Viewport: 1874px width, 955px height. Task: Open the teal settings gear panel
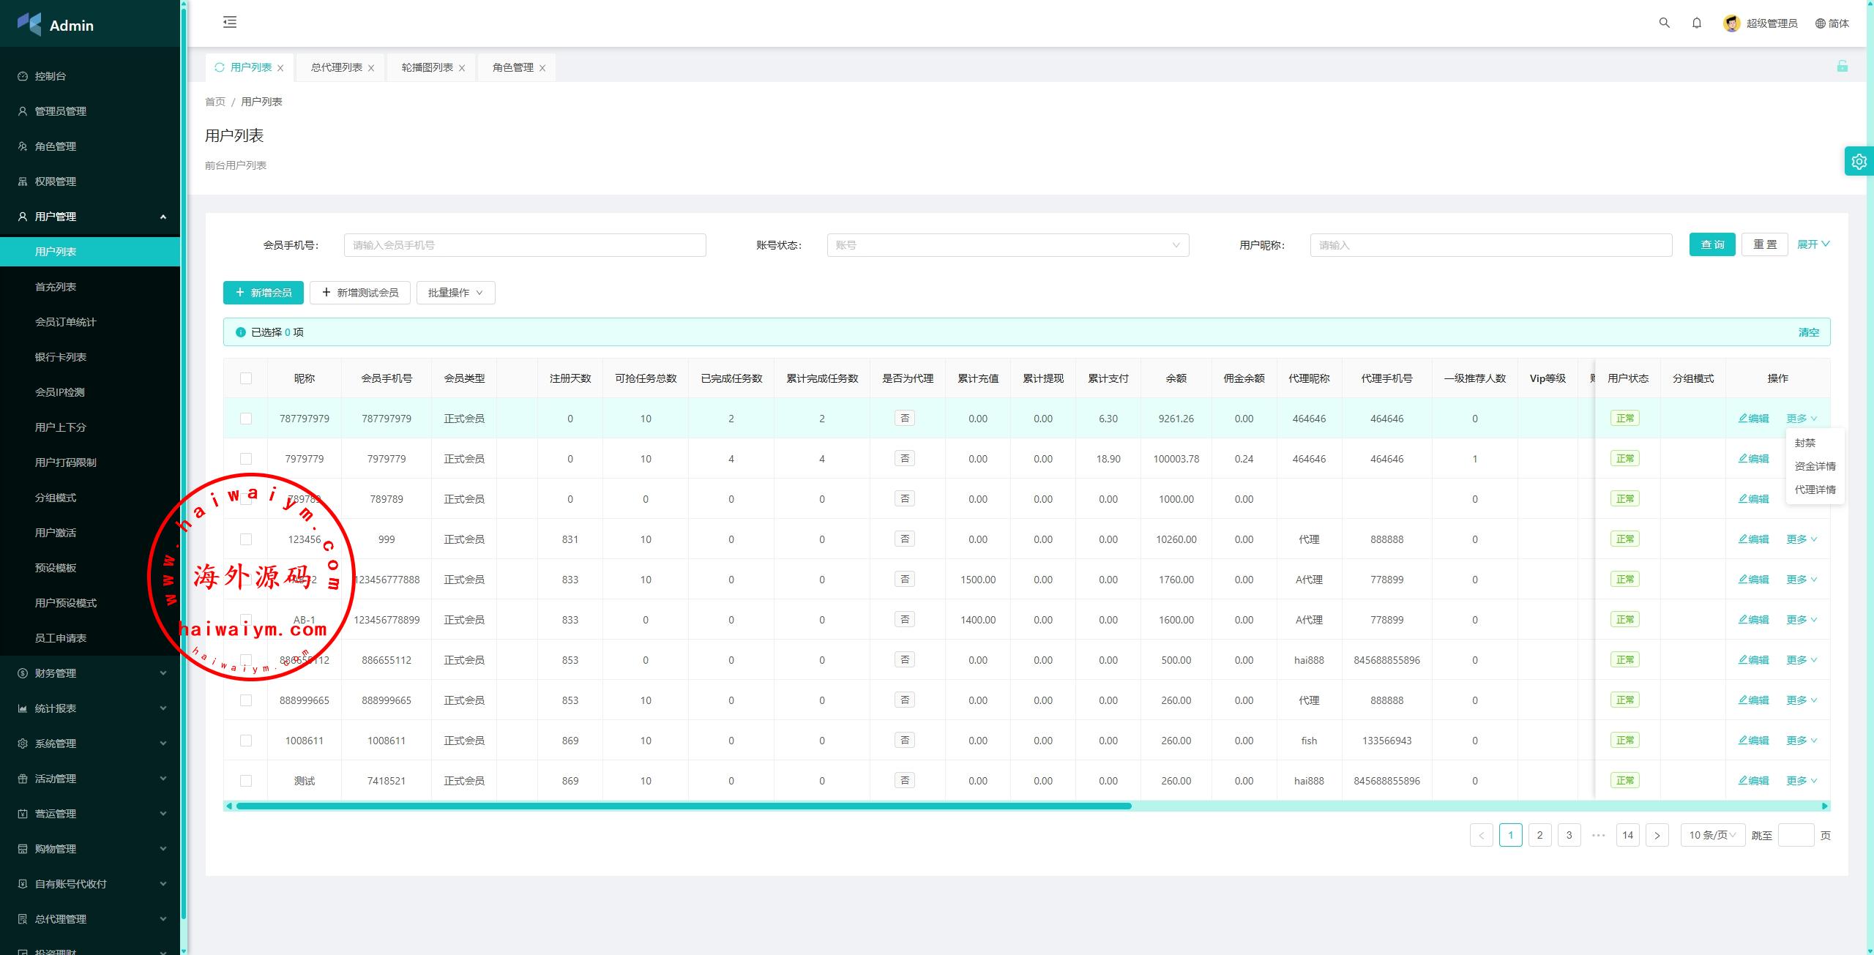[x=1859, y=161]
